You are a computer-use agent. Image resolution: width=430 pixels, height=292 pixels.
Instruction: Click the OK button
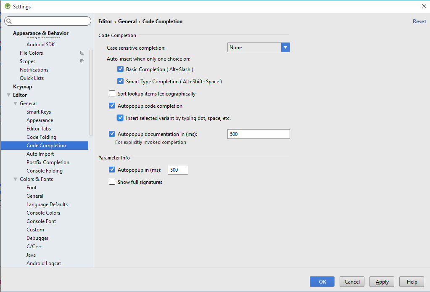pos(322,281)
